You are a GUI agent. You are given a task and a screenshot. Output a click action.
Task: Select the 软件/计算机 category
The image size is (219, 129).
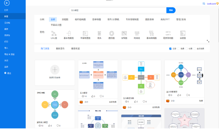click(x=113, y=19)
